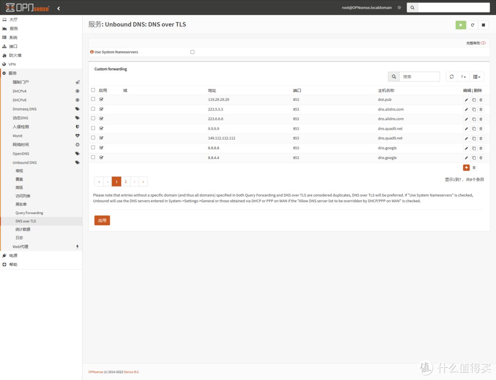
Task: Click the 应用 apply button
Action: [102, 220]
